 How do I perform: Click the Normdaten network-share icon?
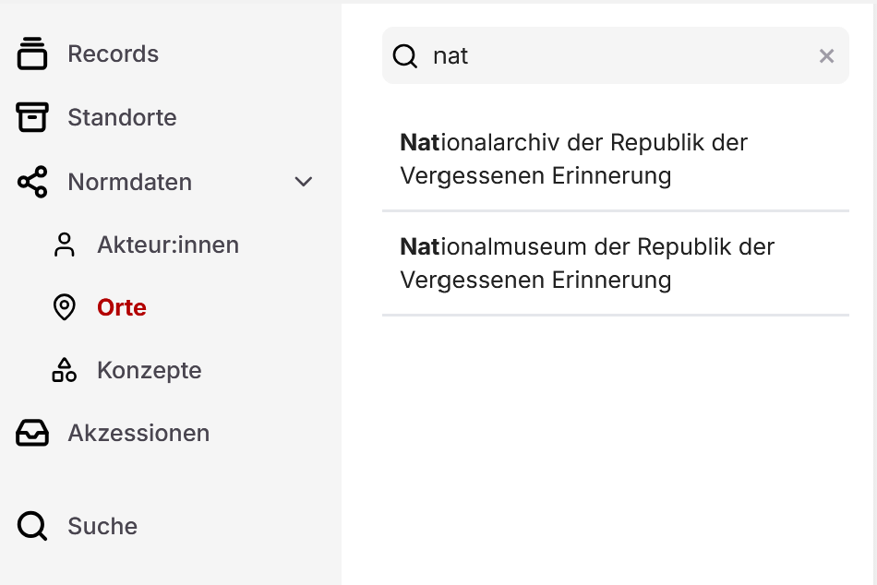(x=31, y=182)
